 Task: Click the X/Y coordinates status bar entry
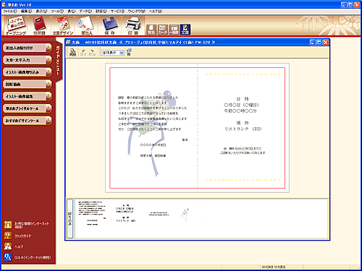274,267
